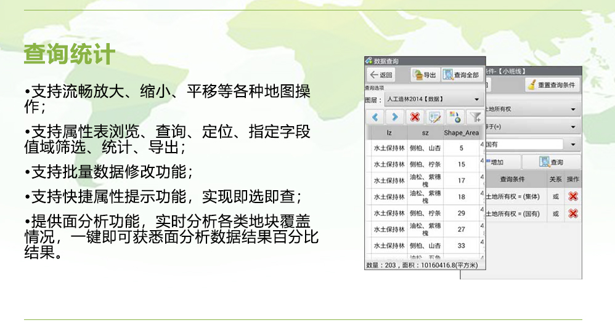Delete the 国有 query condition row
Image resolution: width=615 pixels, height=336 pixels.
(573, 214)
